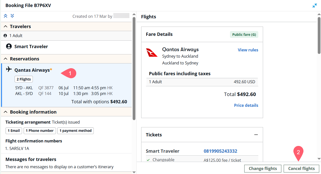321x174 pixels.
Task: Open the View rules link
Action: click(248, 50)
